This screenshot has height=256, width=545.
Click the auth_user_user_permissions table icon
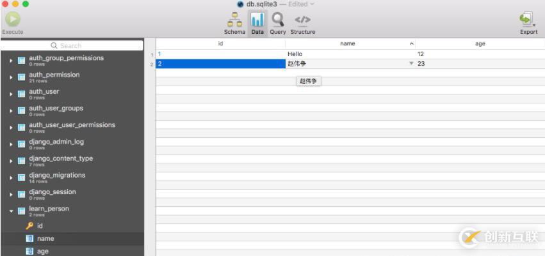[21, 127]
